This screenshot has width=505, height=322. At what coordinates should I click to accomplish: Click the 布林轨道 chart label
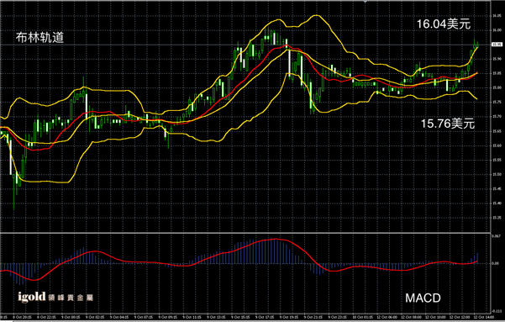click(40, 38)
